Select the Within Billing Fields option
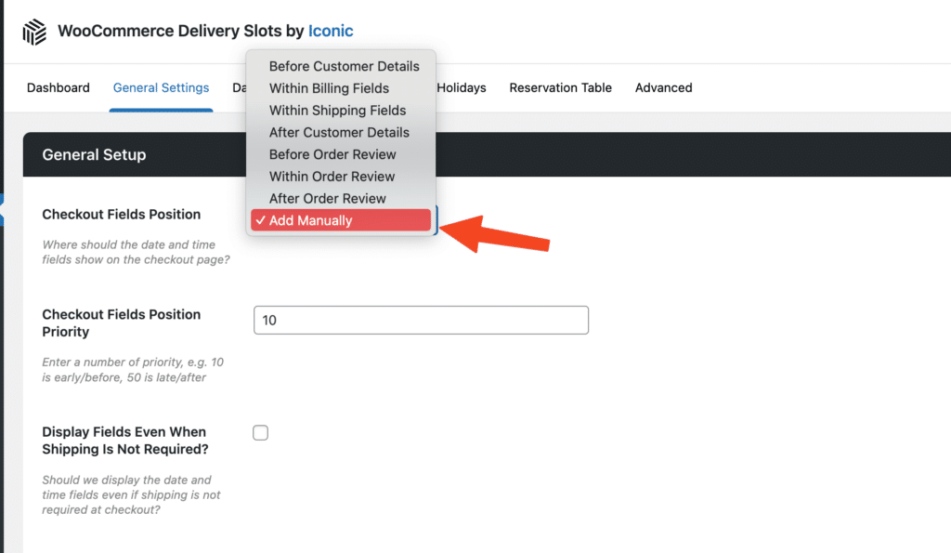The width and height of the screenshot is (951, 553). pyautogui.click(x=329, y=88)
